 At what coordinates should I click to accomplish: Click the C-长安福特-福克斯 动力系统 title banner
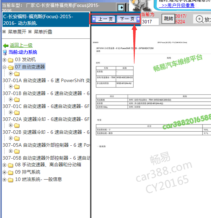tap(46, 20)
